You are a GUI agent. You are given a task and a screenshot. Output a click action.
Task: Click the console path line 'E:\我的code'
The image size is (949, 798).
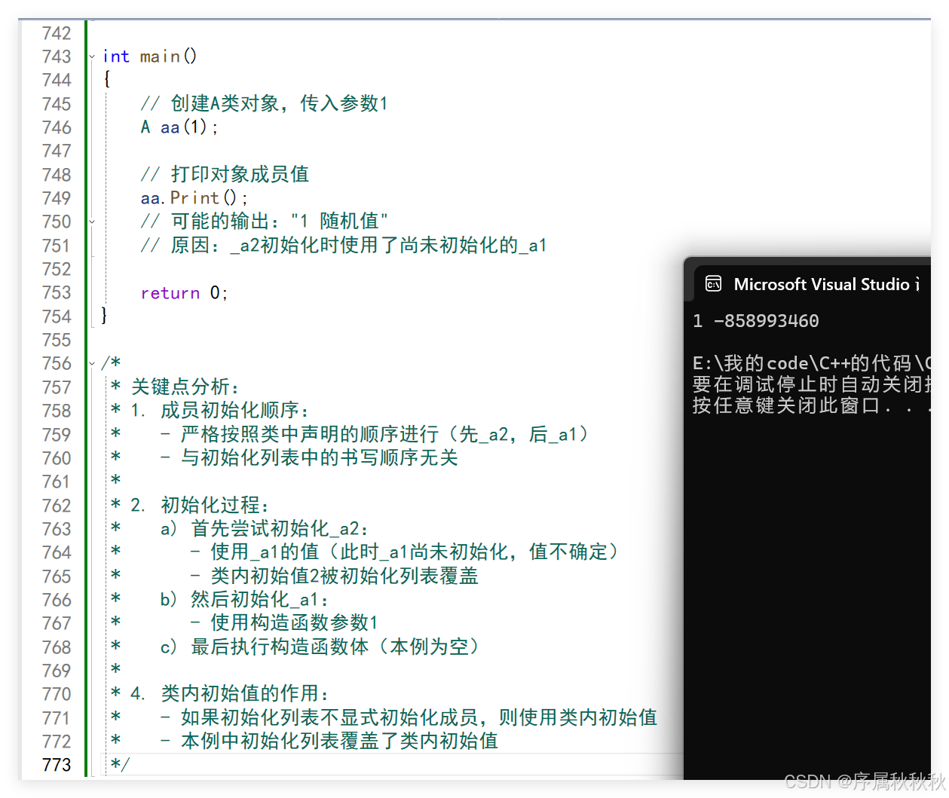[811, 363]
